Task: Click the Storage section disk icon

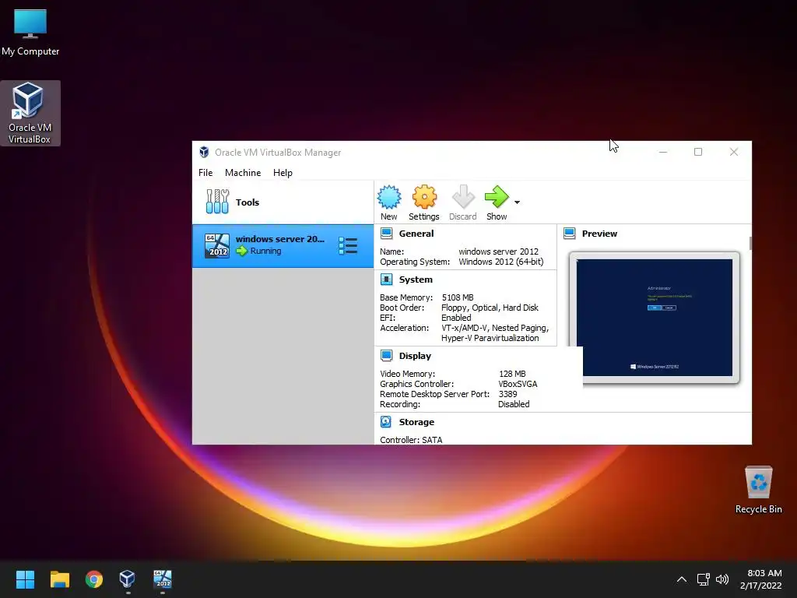Action: [386, 421]
